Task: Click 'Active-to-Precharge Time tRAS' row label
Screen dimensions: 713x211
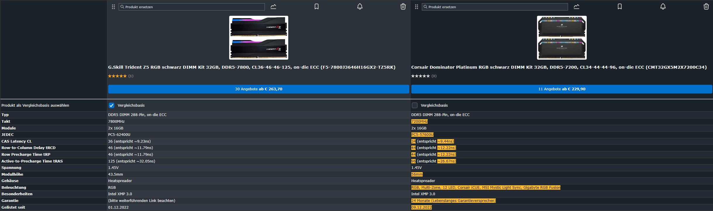Action: coord(32,161)
